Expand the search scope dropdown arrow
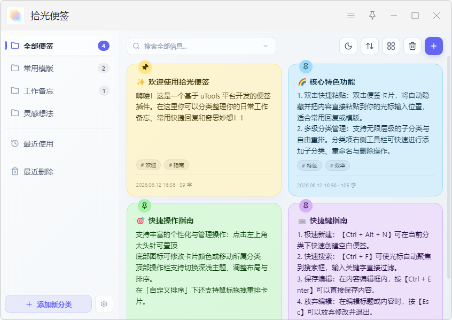Image resolution: width=452 pixels, height=320 pixels. click(266, 46)
